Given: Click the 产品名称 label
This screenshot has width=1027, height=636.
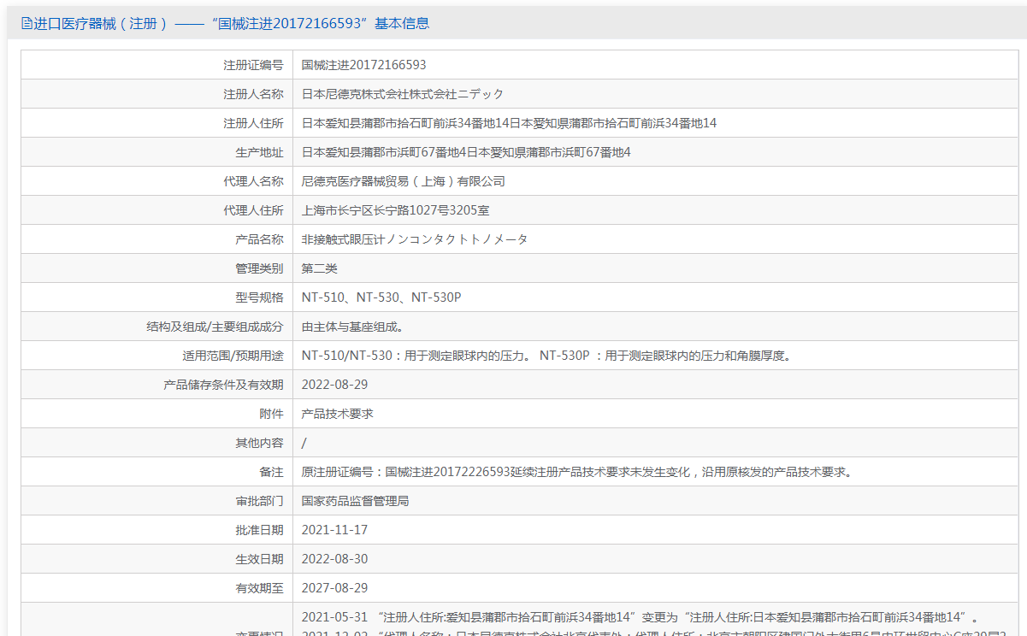Looking at the screenshot, I should pyautogui.click(x=259, y=239).
